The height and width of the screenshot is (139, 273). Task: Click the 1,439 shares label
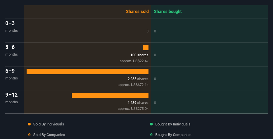(x=138, y=103)
